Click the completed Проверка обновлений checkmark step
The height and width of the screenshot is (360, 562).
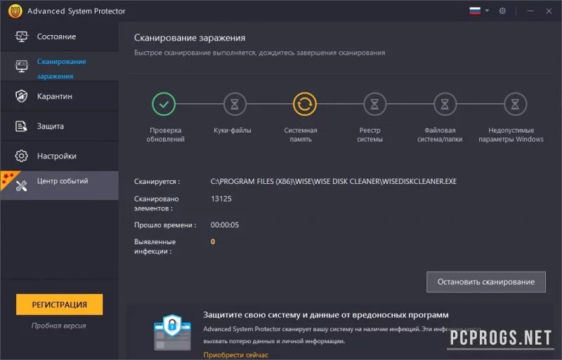click(x=164, y=104)
